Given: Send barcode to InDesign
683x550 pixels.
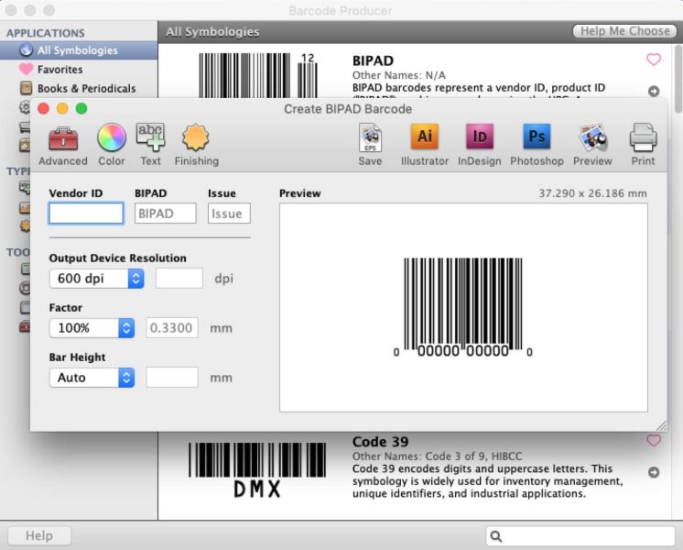Looking at the screenshot, I should pyautogui.click(x=479, y=146).
